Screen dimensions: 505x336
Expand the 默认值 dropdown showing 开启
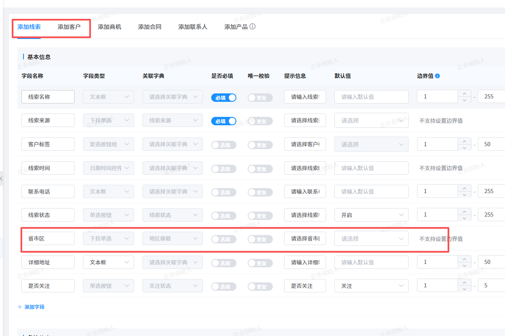[371, 215]
